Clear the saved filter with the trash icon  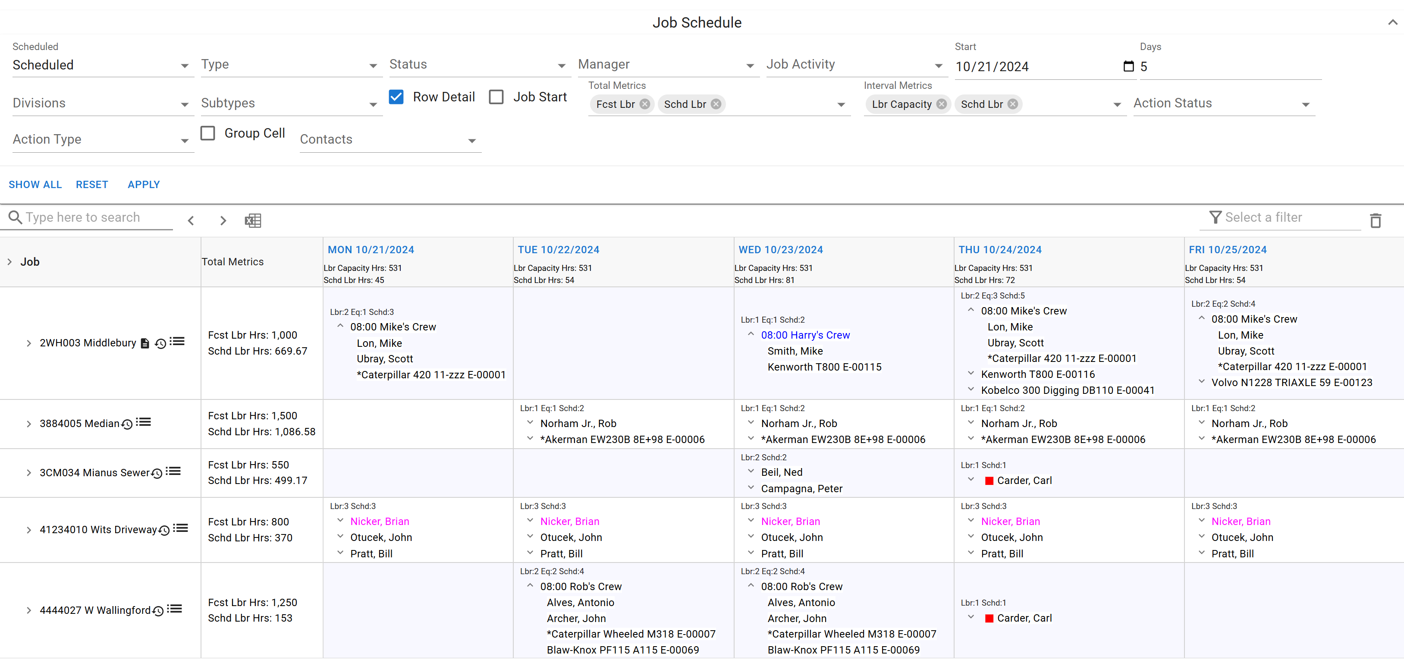(x=1376, y=220)
